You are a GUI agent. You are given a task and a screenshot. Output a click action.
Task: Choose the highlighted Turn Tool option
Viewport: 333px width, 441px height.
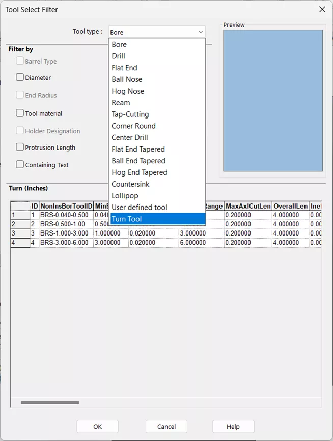pos(158,219)
